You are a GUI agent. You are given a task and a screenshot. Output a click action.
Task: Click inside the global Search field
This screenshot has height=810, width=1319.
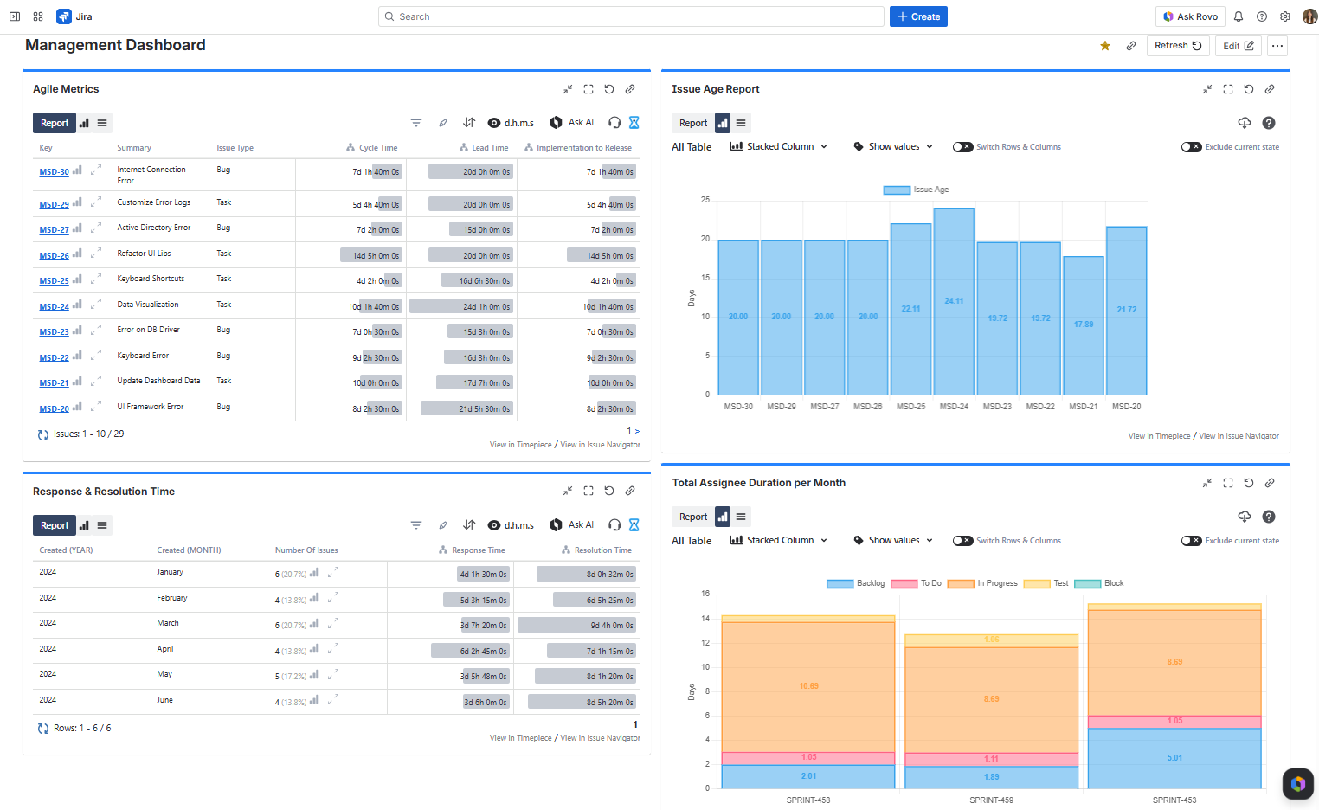(x=631, y=16)
